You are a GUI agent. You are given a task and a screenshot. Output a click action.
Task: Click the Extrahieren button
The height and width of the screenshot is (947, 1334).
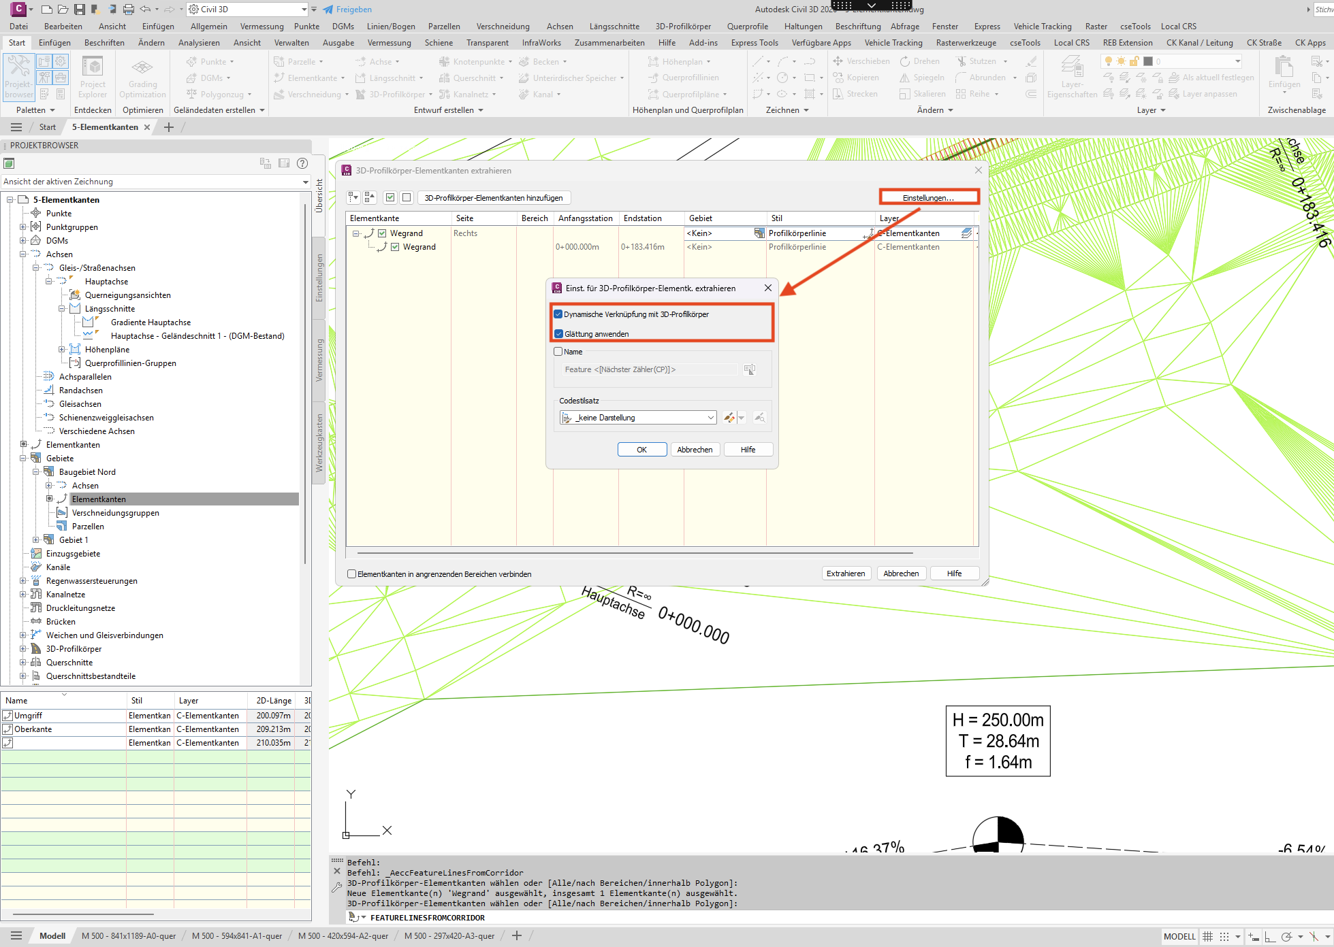846,574
